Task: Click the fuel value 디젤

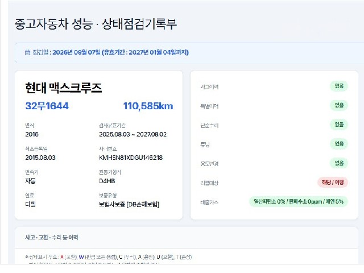Action: (30, 204)
